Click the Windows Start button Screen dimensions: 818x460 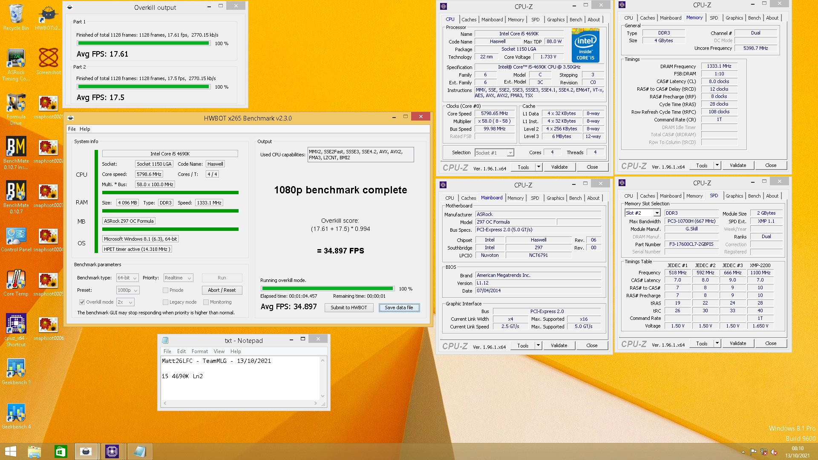pyautogui.click(x=10, y=451)
